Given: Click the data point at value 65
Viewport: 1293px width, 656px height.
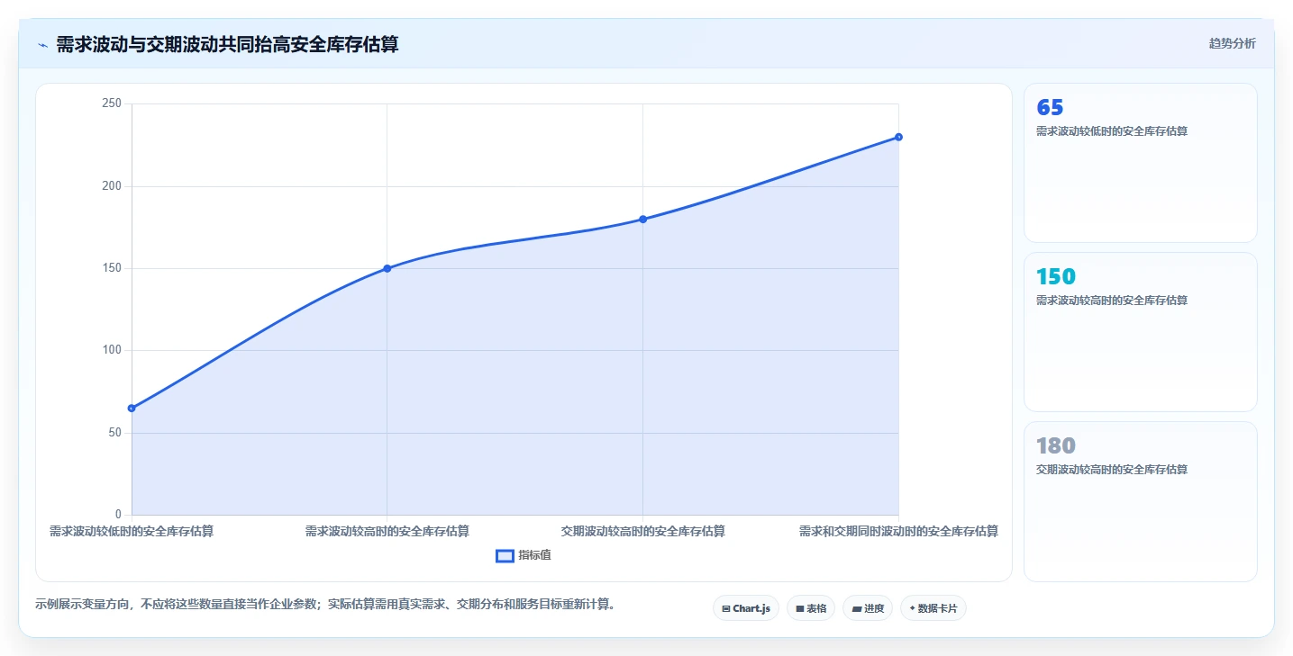Looking at the screenshot, I should tap(132, 409).
